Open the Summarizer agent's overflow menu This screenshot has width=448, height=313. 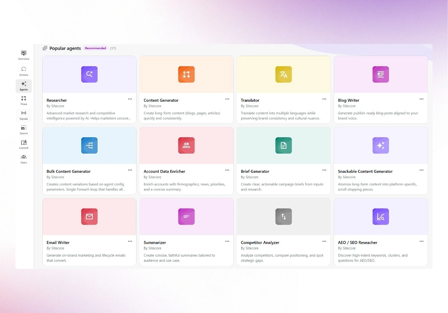[227, 241]
